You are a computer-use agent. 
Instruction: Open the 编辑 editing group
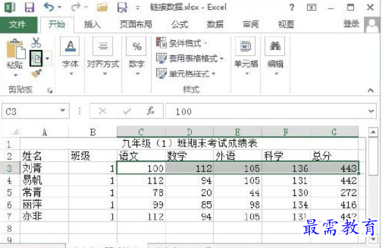coord(276,57)
